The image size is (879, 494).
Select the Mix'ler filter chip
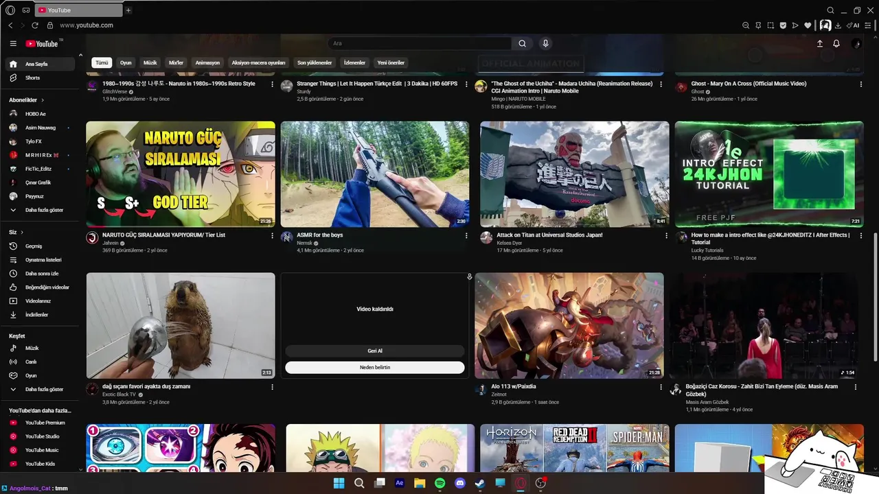coord(176,62)
